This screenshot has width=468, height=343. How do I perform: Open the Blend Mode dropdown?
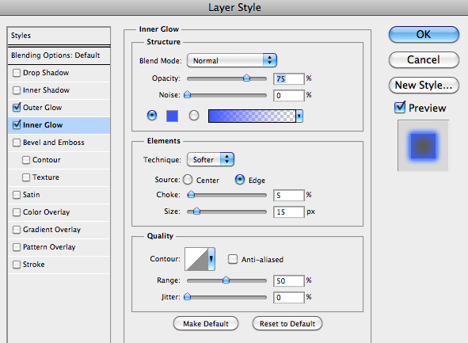tap(232, 61)
